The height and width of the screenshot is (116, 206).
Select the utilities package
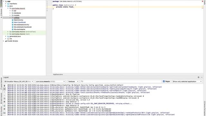(x=16, y=18)
